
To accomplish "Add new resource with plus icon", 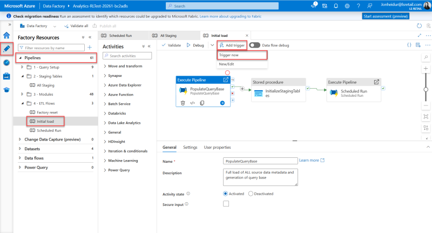I will tap(90, 48).
